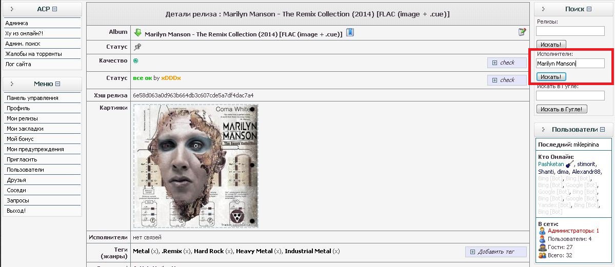Click the green ® quality icon

tap(136, 61)
